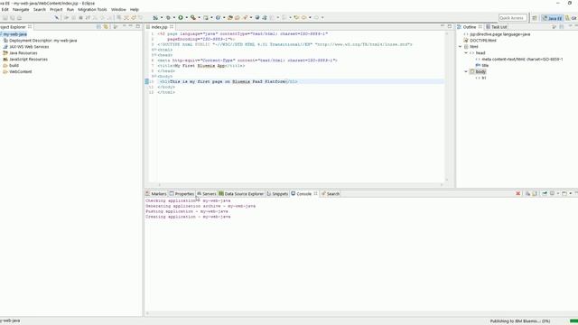The width and height of the screenshot is (578, 325).
Task: Open the Window menu
Action: click(118, 10)
